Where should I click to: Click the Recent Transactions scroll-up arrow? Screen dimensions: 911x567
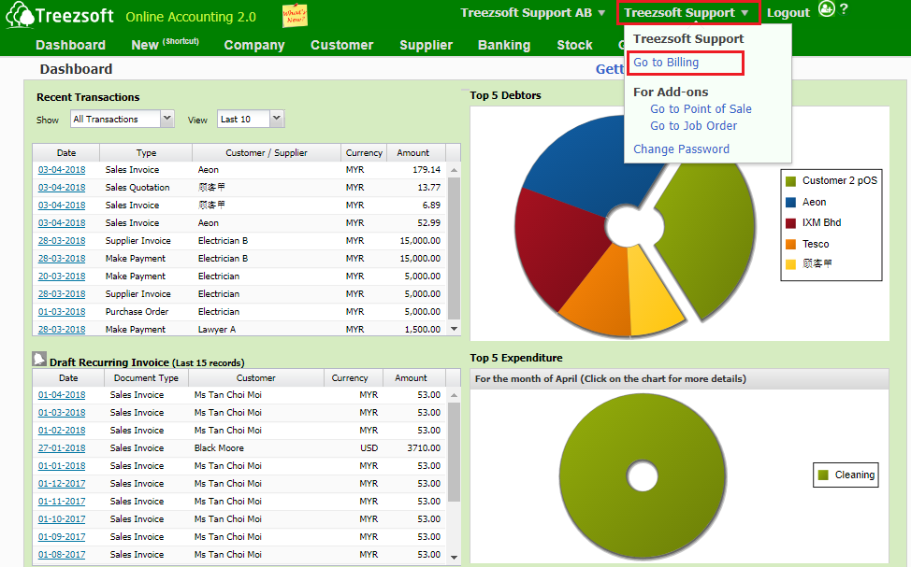coord(455,170)
